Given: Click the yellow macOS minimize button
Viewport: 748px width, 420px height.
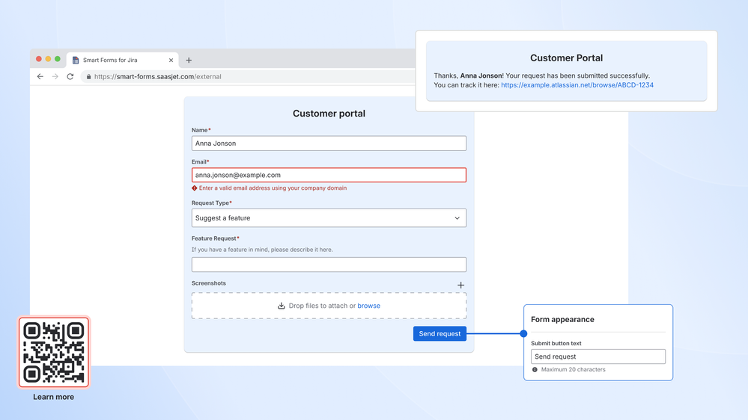Looking at the screenshot, I should click(48, 59).
